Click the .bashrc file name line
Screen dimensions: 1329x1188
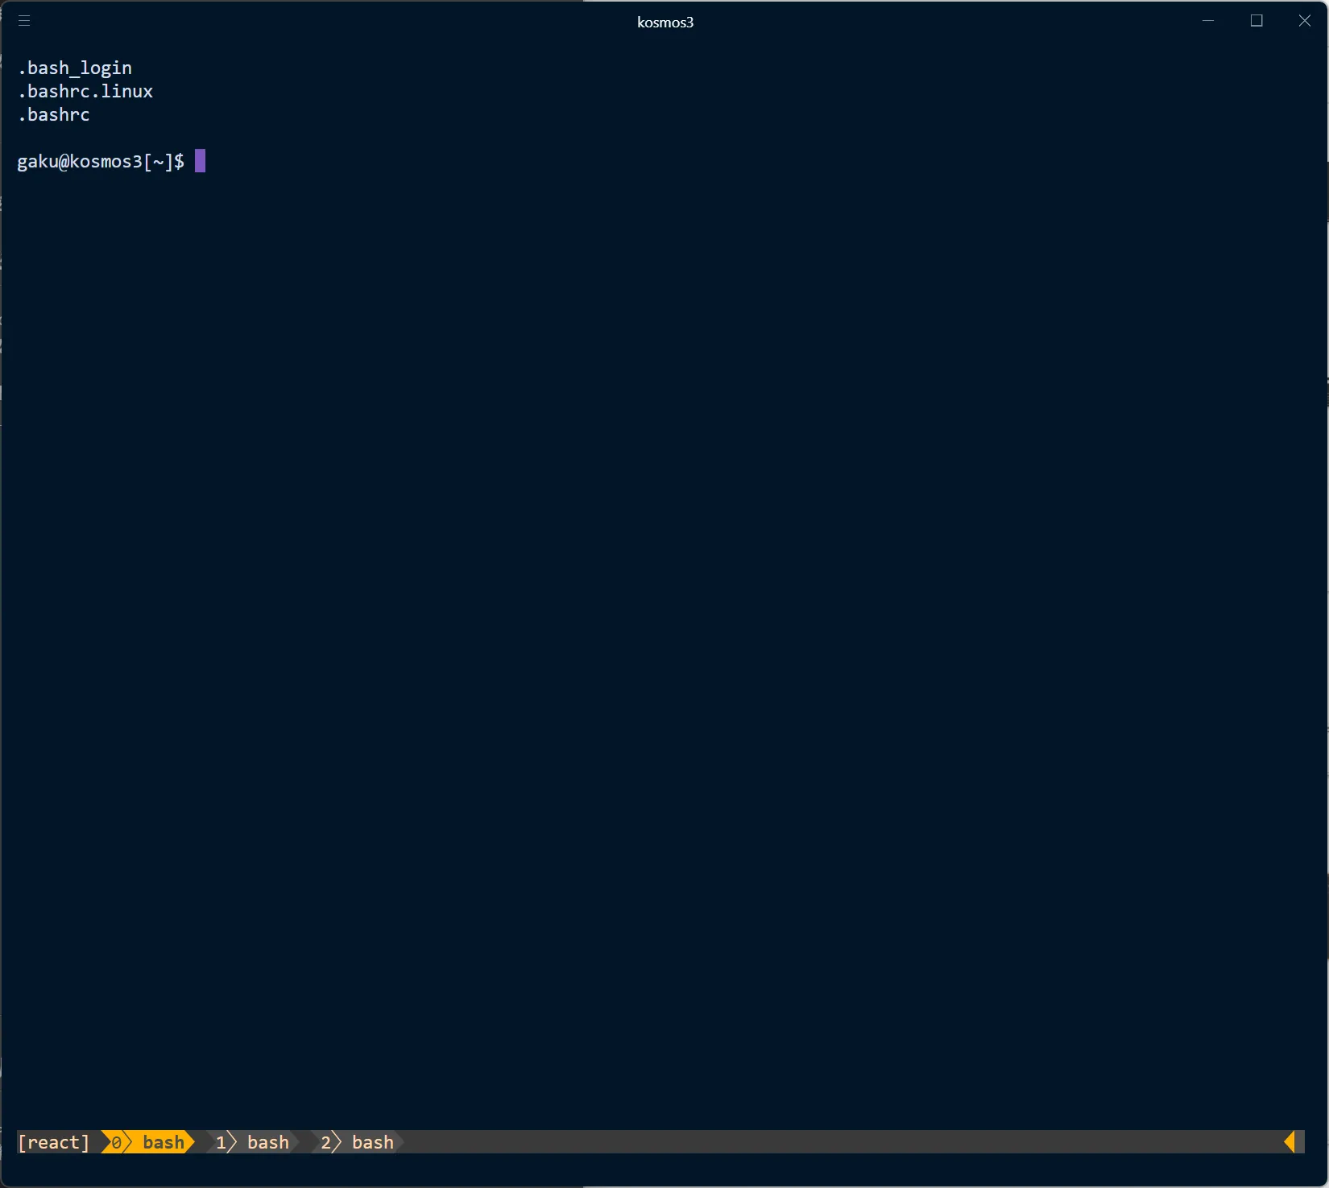click(54, 115)
